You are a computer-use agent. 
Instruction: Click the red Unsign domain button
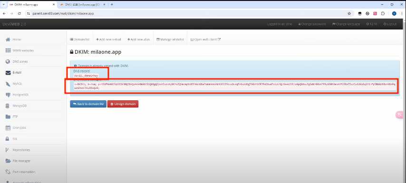[x=123, y=104]
